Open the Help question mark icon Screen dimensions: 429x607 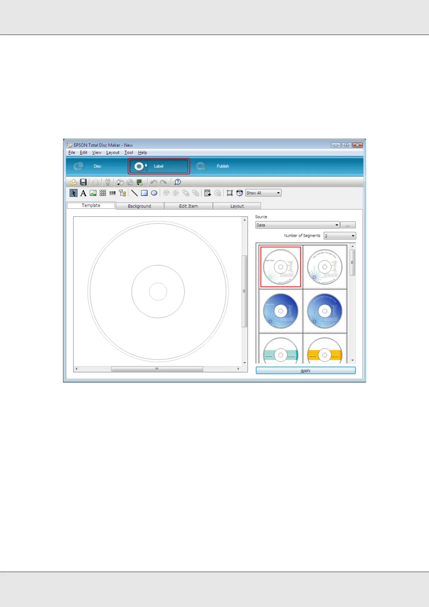[177, 182]
